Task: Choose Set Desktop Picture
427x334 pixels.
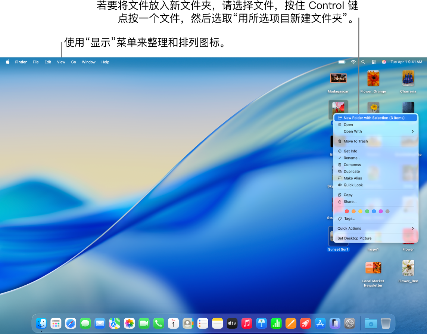Action: click(354, 238)
